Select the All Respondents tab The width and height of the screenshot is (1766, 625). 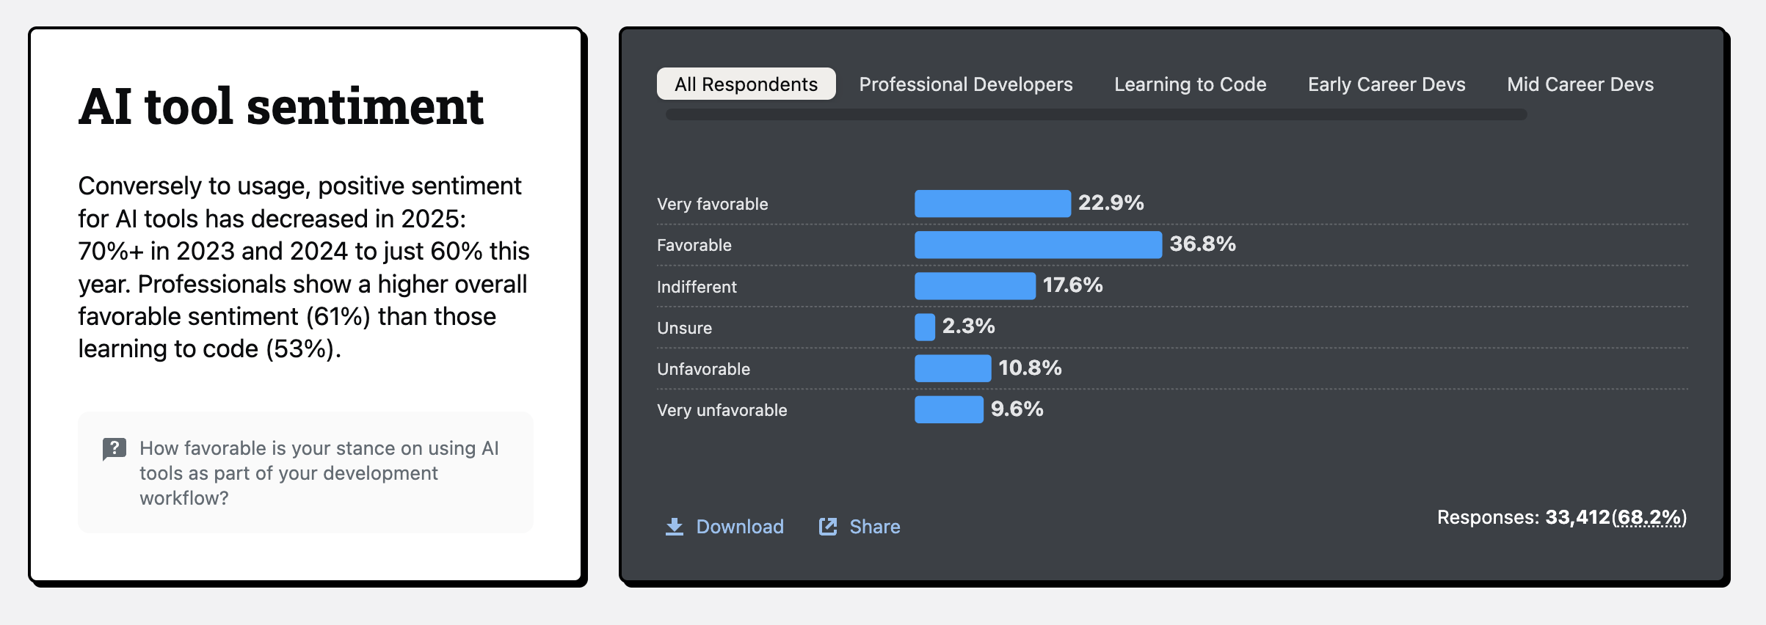(746, 84)
